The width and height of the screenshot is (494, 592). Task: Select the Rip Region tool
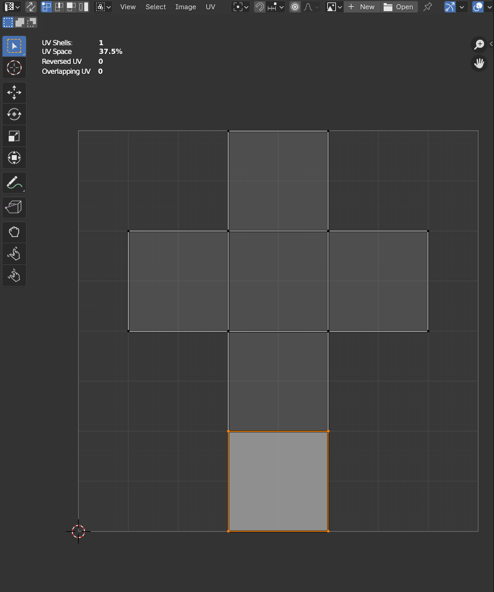coord(14,207)
